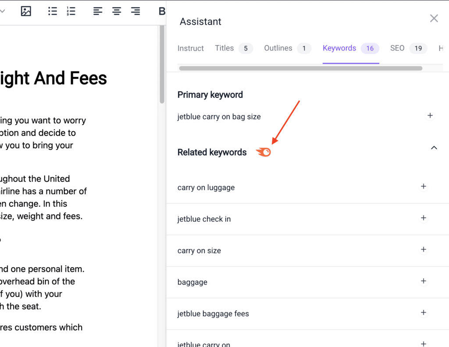449x347 pixels.
Task: Switch to the SEO tab
Action: 409,48
